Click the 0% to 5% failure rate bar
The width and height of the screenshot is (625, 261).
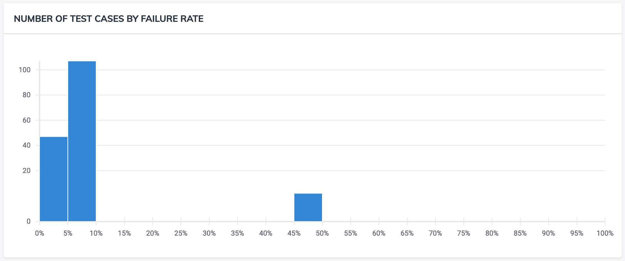coord(53,179)
